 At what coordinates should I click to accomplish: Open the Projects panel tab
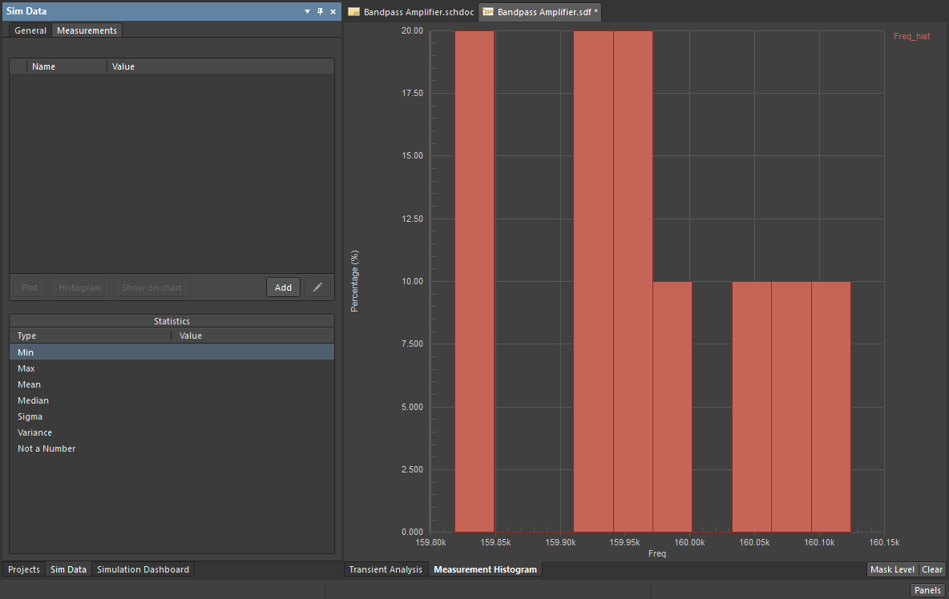pyautogui.click(x=24, y=569)
